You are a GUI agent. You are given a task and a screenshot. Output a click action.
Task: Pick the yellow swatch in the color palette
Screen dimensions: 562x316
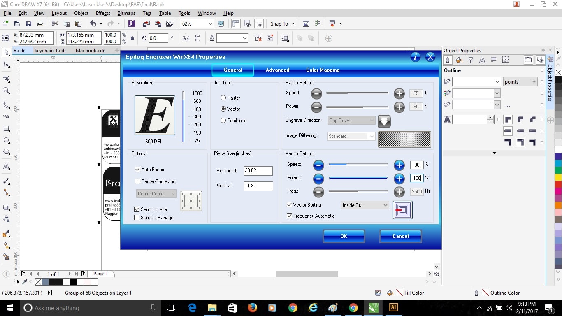558,177
